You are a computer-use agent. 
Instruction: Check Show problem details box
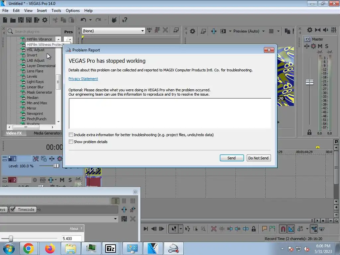coord(71,142)
